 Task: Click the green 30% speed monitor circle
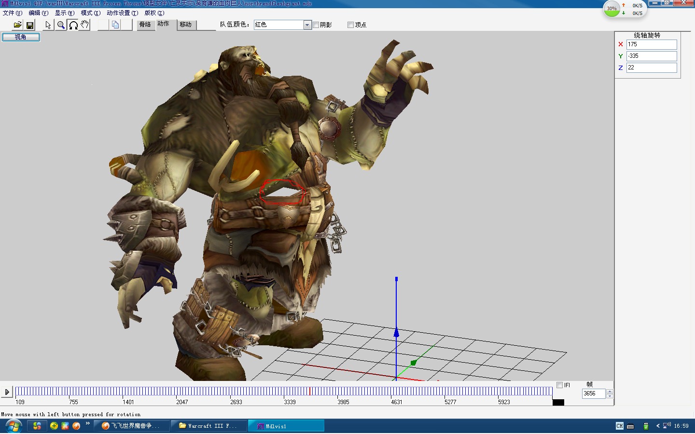612,9
